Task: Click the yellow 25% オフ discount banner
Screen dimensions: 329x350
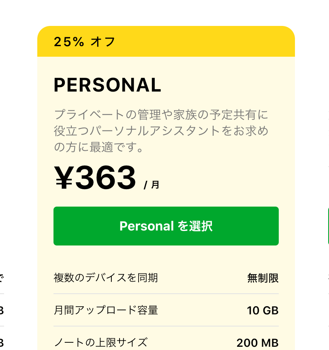Action: coord(166,42)
